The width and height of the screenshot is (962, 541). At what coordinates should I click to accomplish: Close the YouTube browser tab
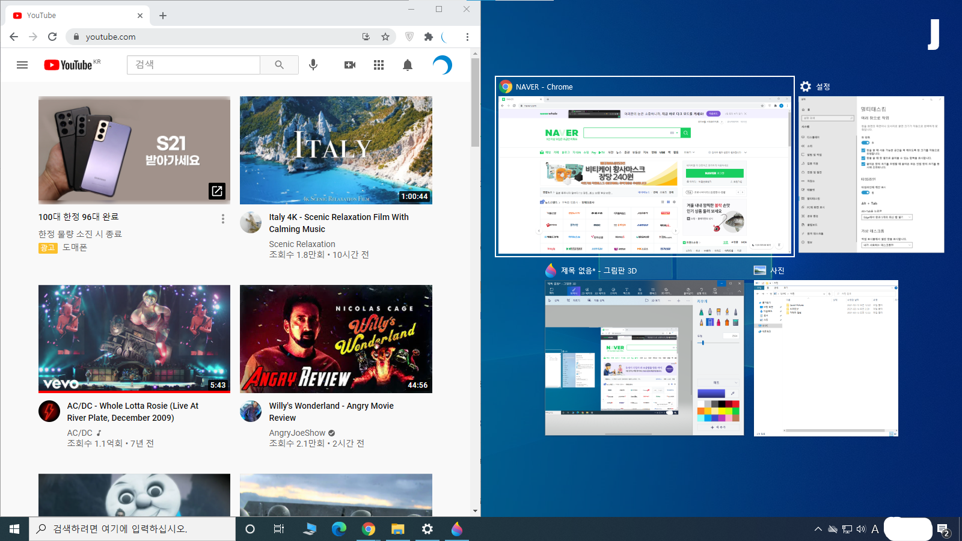coord(140,16)
